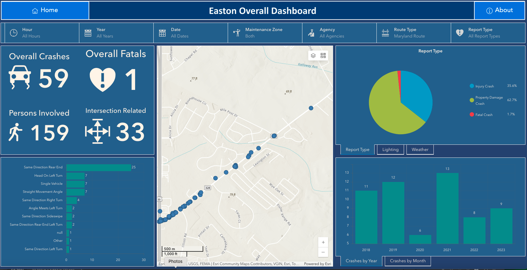Click the Overall Crashes value 59

[54, 78]
